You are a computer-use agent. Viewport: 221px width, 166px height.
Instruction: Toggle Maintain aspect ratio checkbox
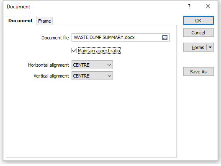74,51
